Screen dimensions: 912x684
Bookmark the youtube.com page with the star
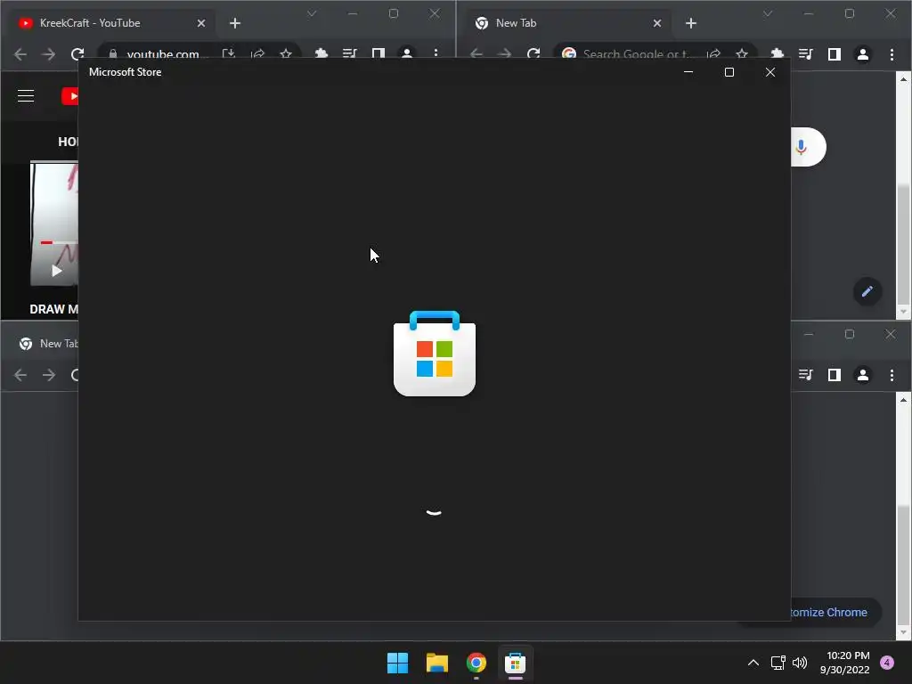[x=286, y=53]
